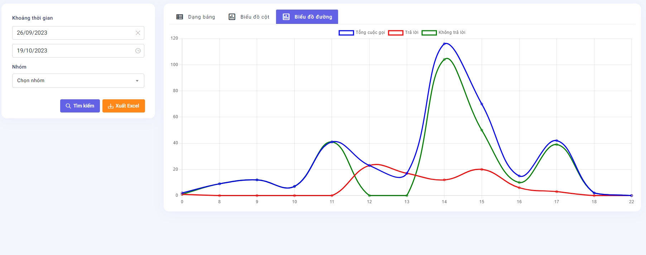
Task: Click the magnifier icon in Tìm kiếm button
Action: tap(68, 106)
